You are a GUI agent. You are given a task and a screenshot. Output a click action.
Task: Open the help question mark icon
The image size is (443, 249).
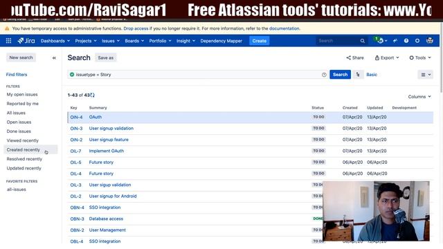click(406, 41)
